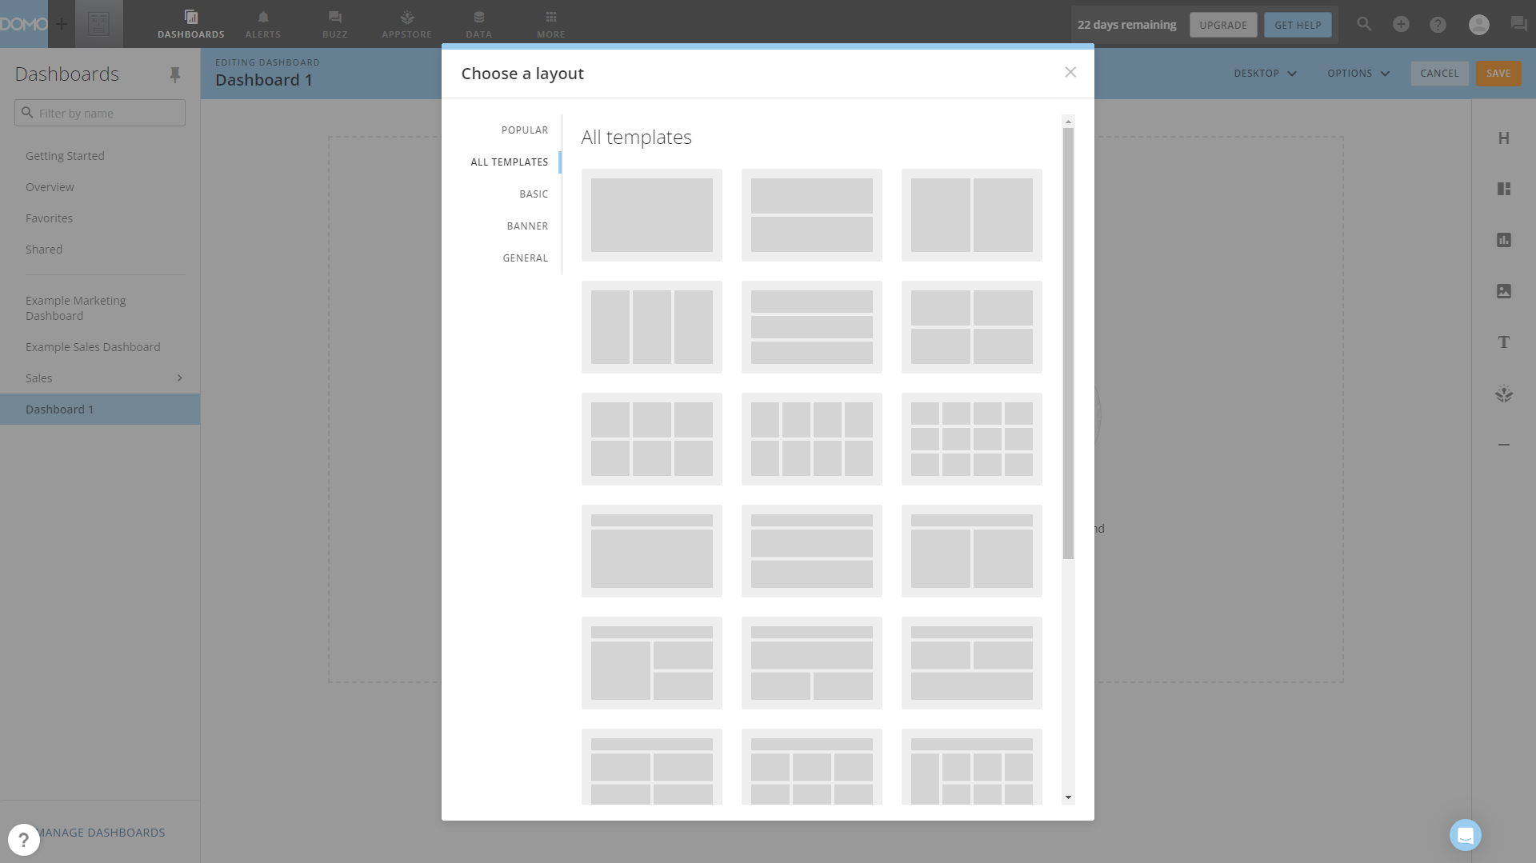
Task: Click the Get Help button
Action: tap(1298, 25)
